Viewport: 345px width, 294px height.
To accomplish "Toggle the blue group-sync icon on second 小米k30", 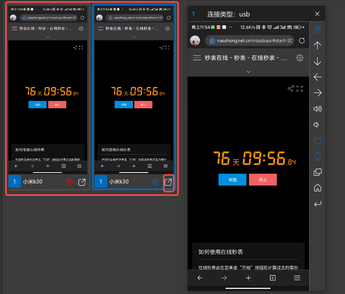I will 155,182.
